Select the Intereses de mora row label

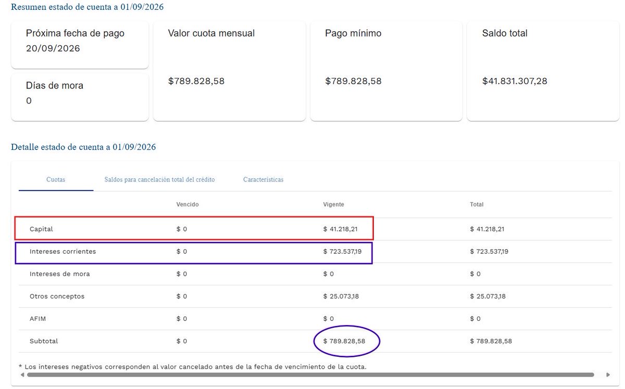click(x=60, y=274)
